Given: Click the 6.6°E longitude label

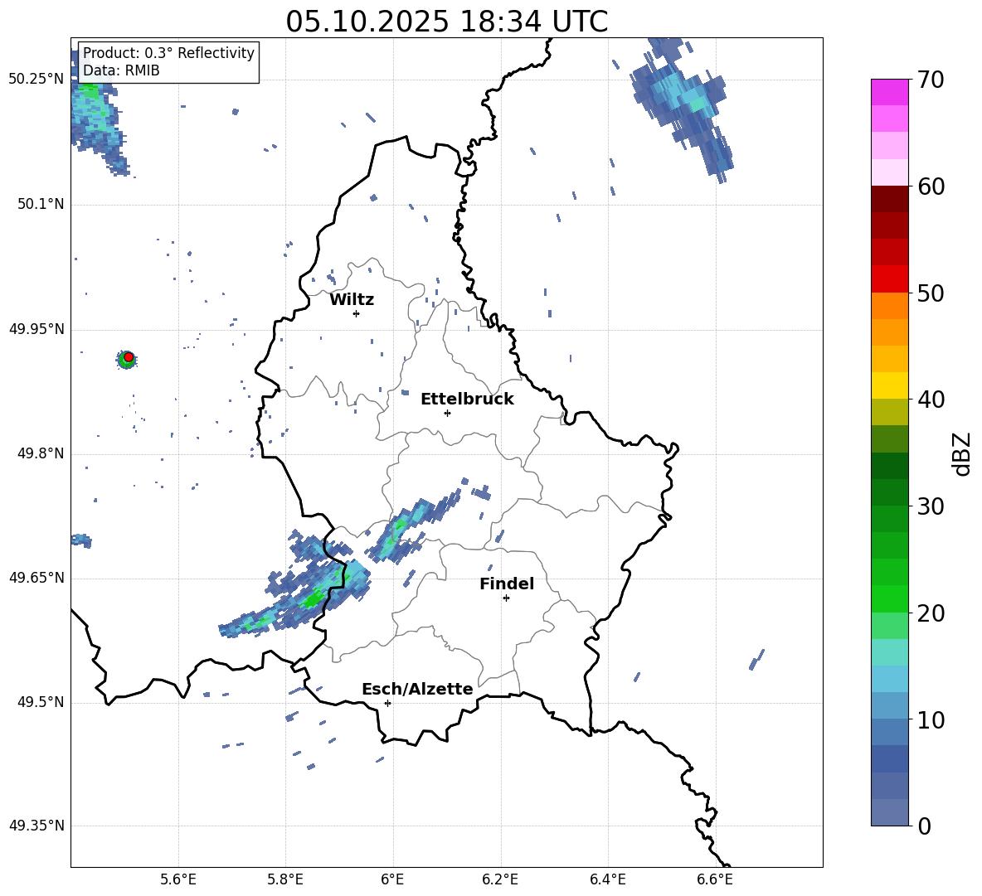Looking at the screenshot, I should (x=715, y=879).
